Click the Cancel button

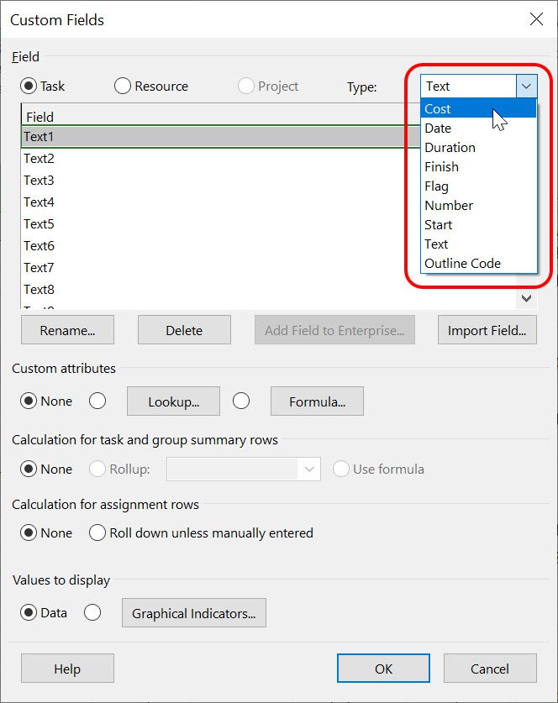(490, 669)
